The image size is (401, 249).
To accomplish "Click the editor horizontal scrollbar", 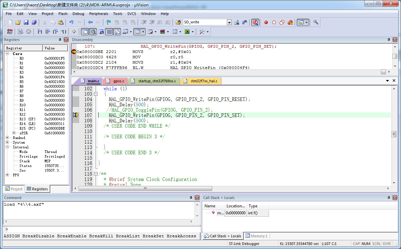I will (x=145, y=188).
